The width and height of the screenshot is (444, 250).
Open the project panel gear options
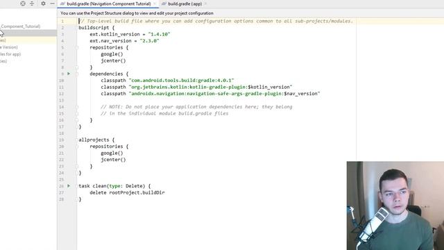[x=43, y=3]
